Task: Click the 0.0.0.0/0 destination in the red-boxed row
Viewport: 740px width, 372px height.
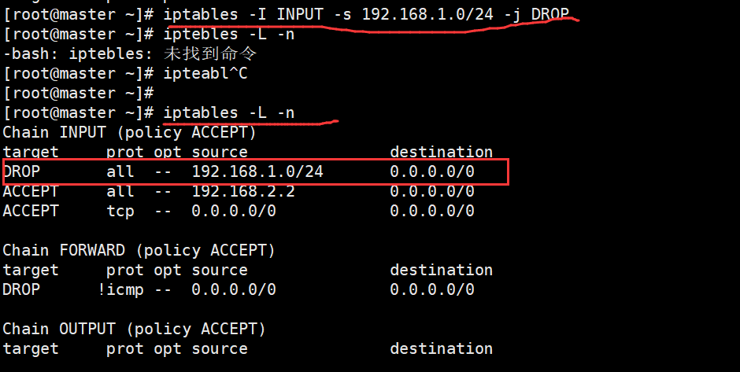Action: pyautogui.click(x=432, y=171)
